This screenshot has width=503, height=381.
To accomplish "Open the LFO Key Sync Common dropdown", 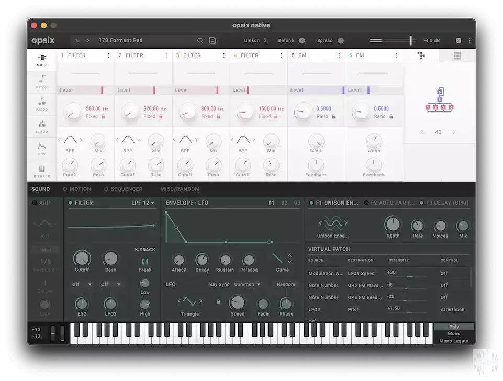I will point(247,284).
